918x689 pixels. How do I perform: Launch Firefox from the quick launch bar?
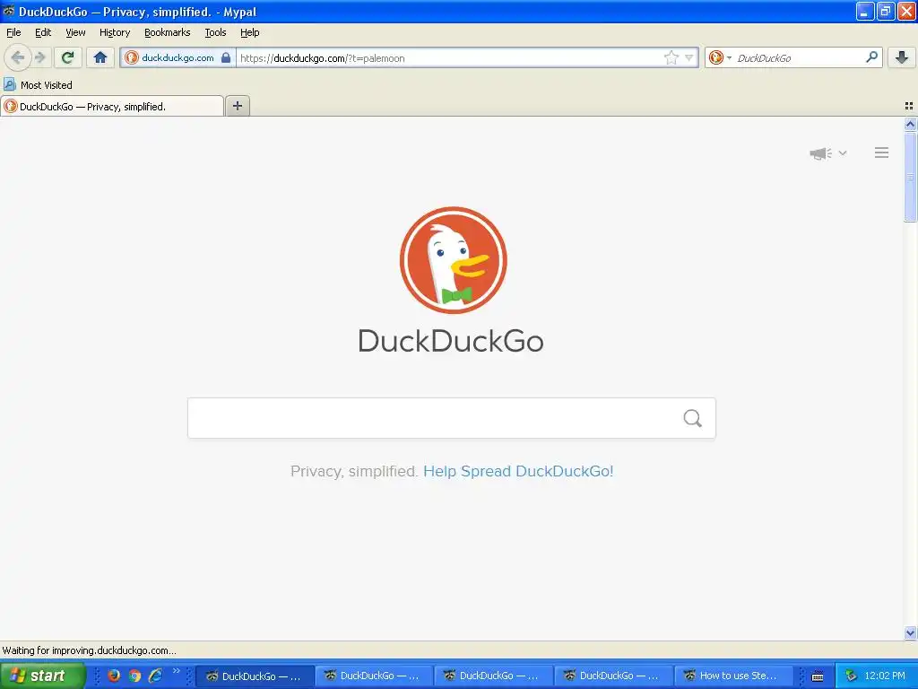pyautogui.click(x=114, y=676)
